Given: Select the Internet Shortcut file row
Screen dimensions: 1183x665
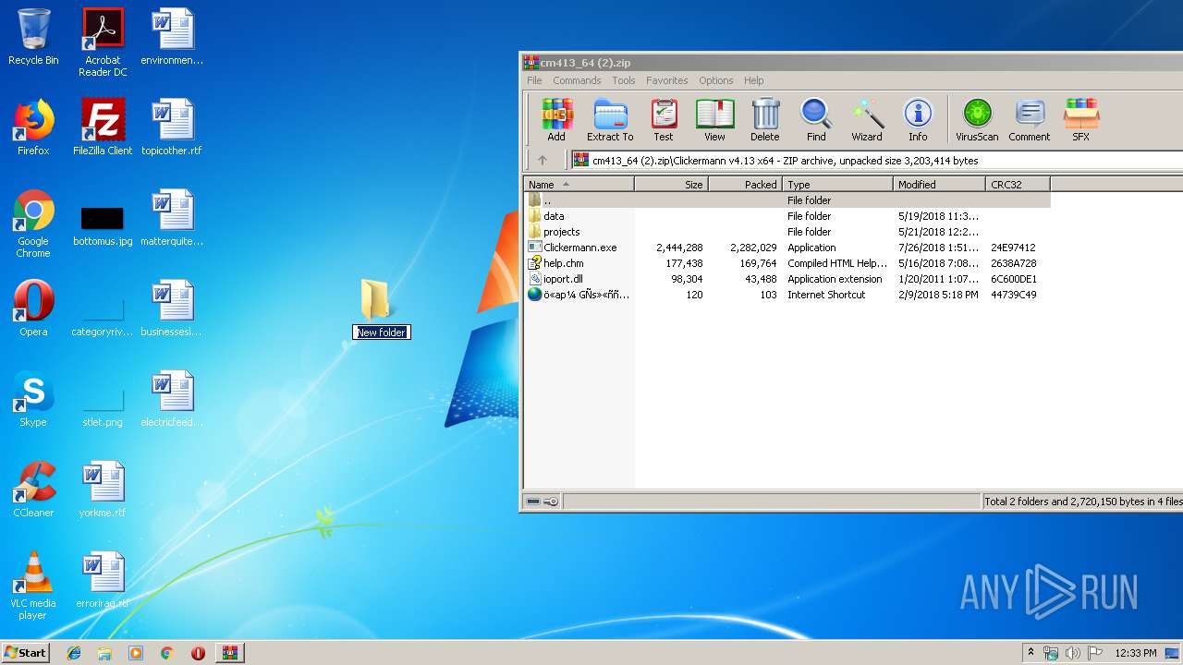Looking at the screenshot, I should point(787,294).
